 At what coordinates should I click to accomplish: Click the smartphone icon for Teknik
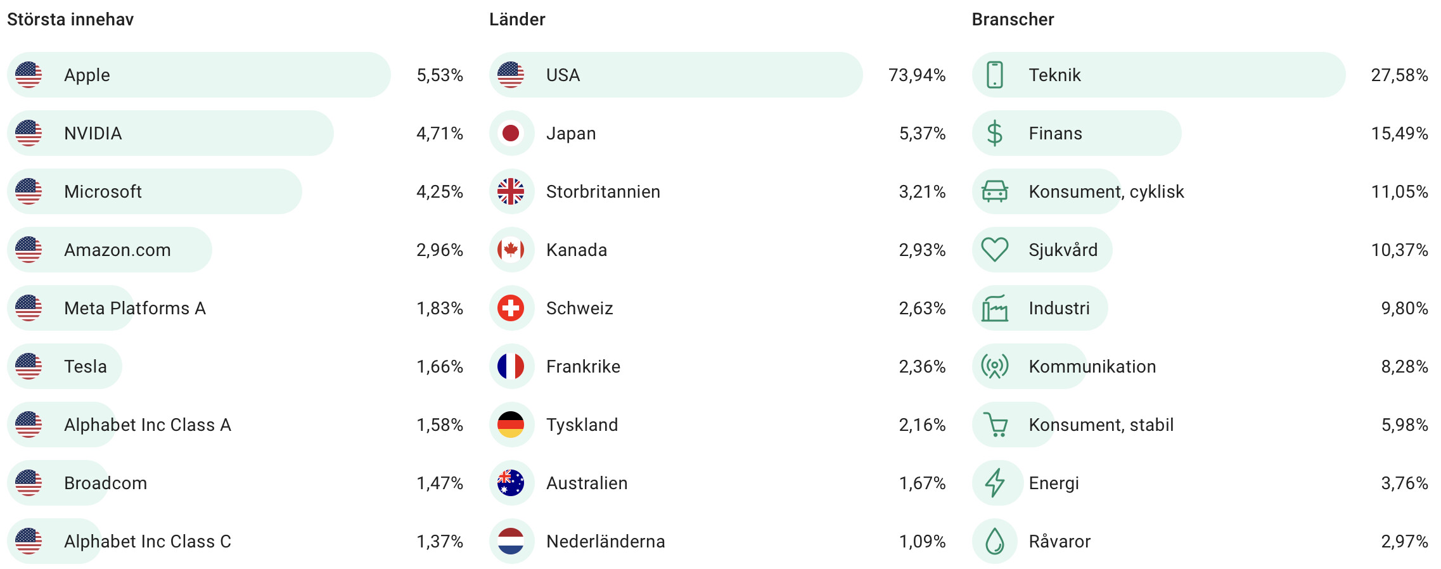coord(994,75)
